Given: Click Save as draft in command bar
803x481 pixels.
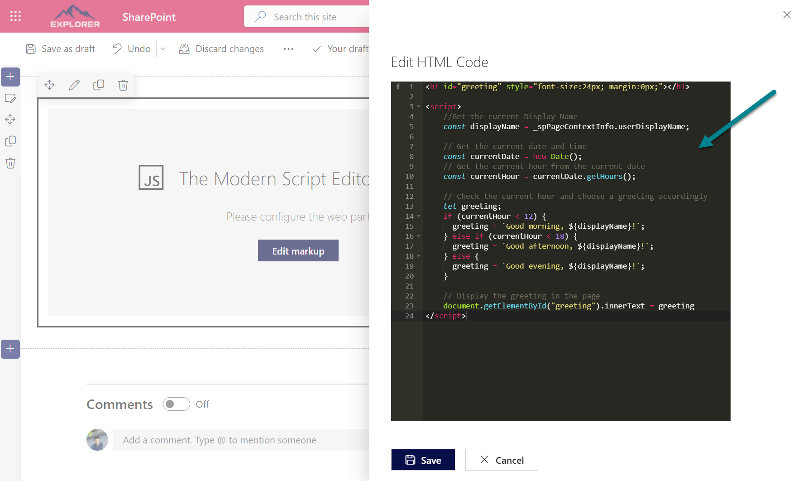Looking at the screenshot, I should tap(61, 49).
